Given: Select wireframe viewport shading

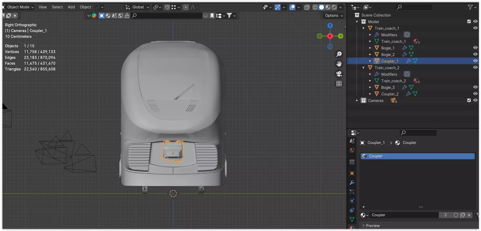Looking at the screenshot, I should [315, 7].
